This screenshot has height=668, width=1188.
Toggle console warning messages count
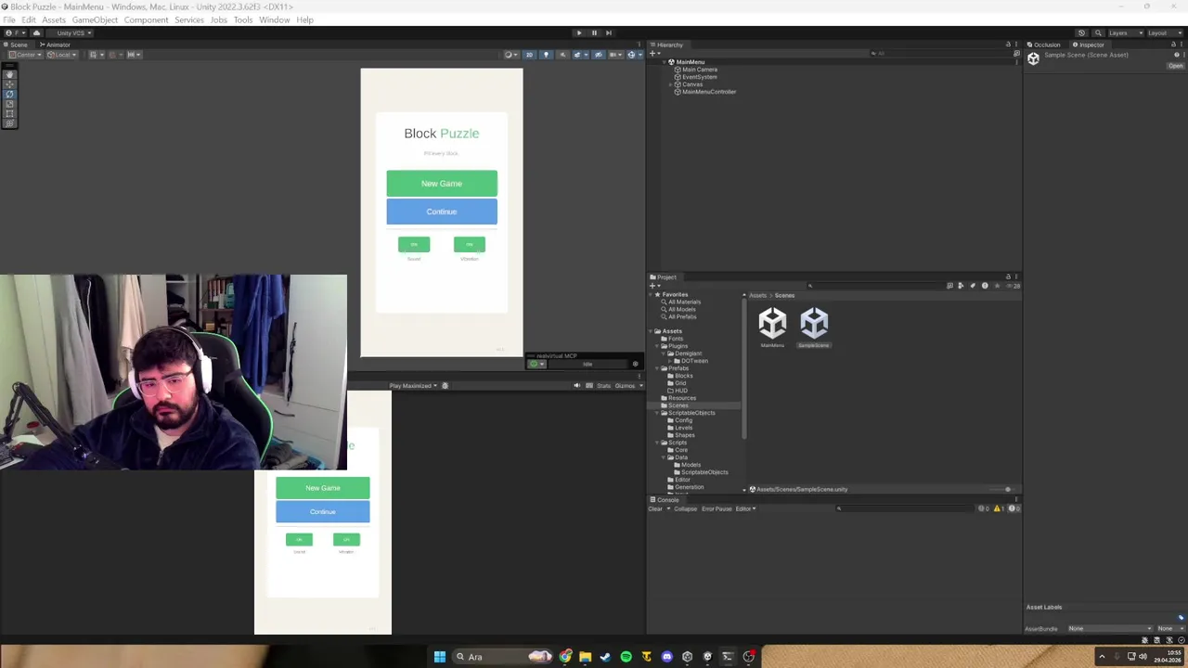(999, 508)
